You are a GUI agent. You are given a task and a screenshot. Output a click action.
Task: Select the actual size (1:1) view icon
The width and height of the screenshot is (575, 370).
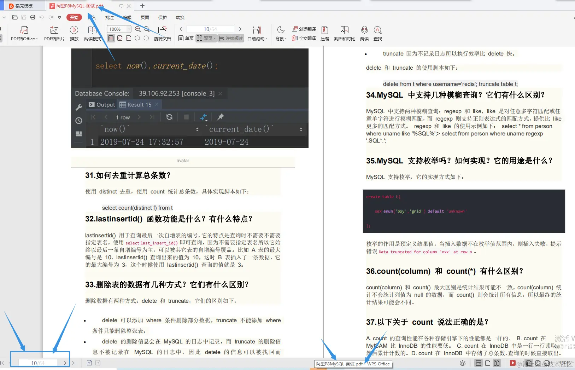111,38
